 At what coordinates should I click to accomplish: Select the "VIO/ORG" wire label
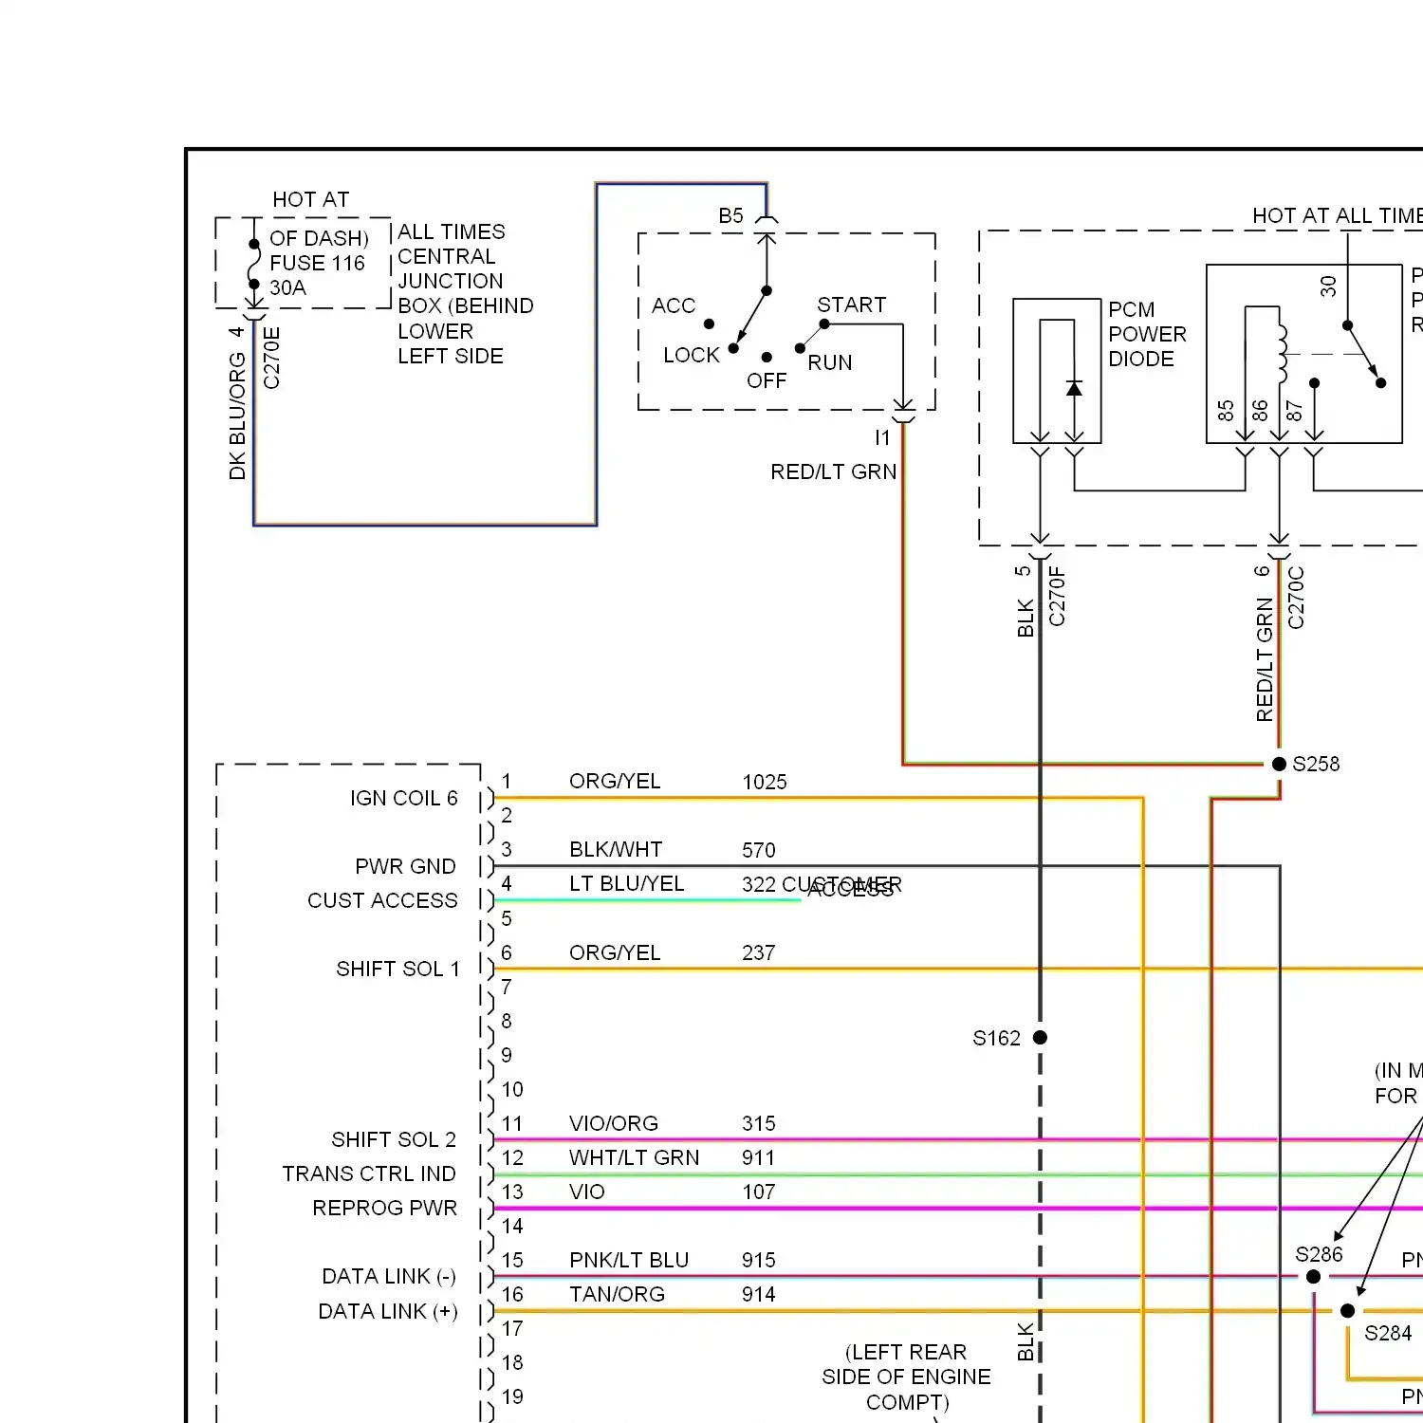tap(613, 1123)
